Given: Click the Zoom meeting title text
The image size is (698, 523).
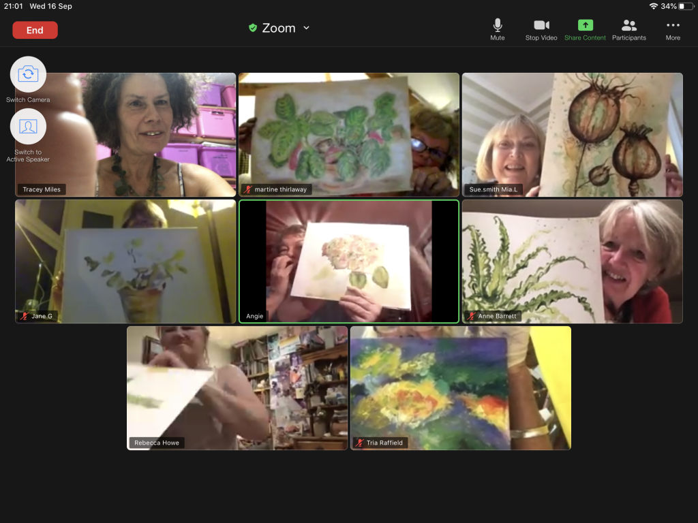Looking at the screenshot, I should [x=279, y=28].
